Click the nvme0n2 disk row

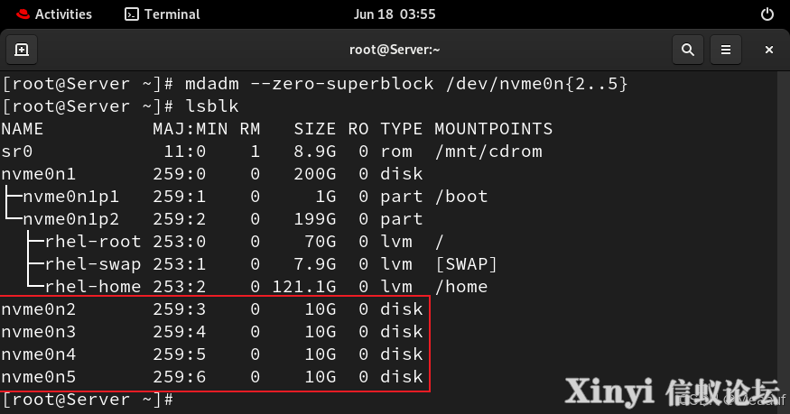point(212,308)
